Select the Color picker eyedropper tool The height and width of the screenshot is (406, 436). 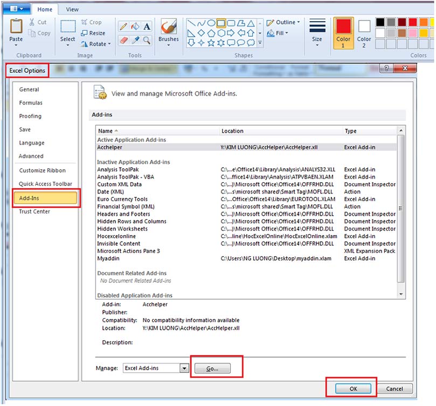pos(135,40)
